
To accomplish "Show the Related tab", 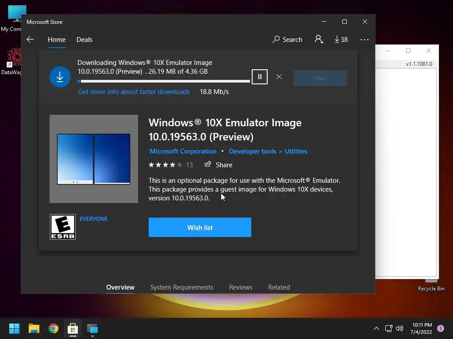I will point(279,287).
